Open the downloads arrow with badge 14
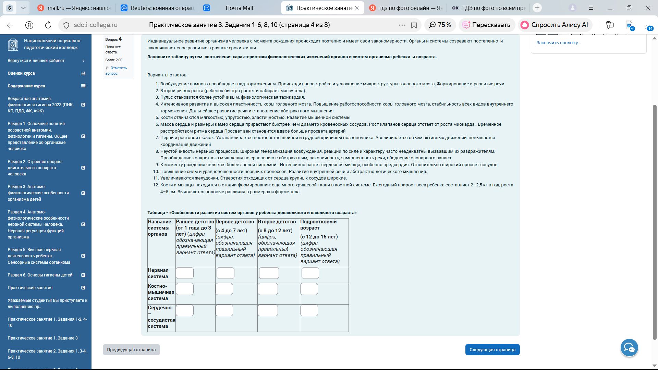 [649, 26]
